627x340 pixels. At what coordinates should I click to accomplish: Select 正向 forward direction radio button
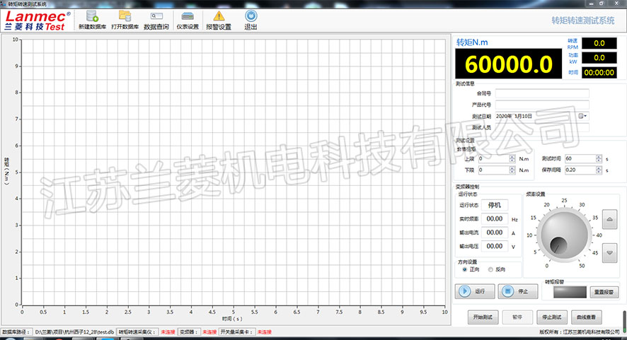click(x=464, y=269)
